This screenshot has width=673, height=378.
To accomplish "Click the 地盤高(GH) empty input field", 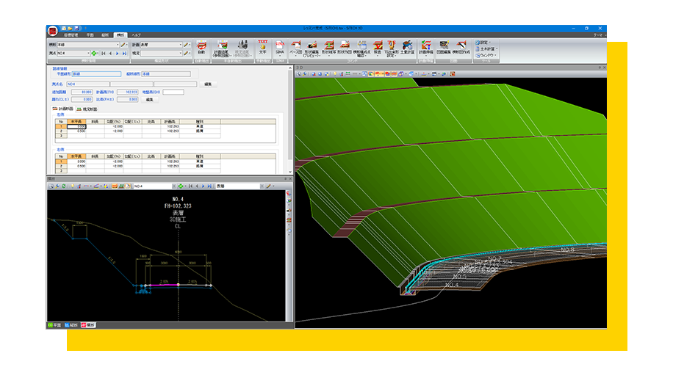I will click(x=173, y=92).
